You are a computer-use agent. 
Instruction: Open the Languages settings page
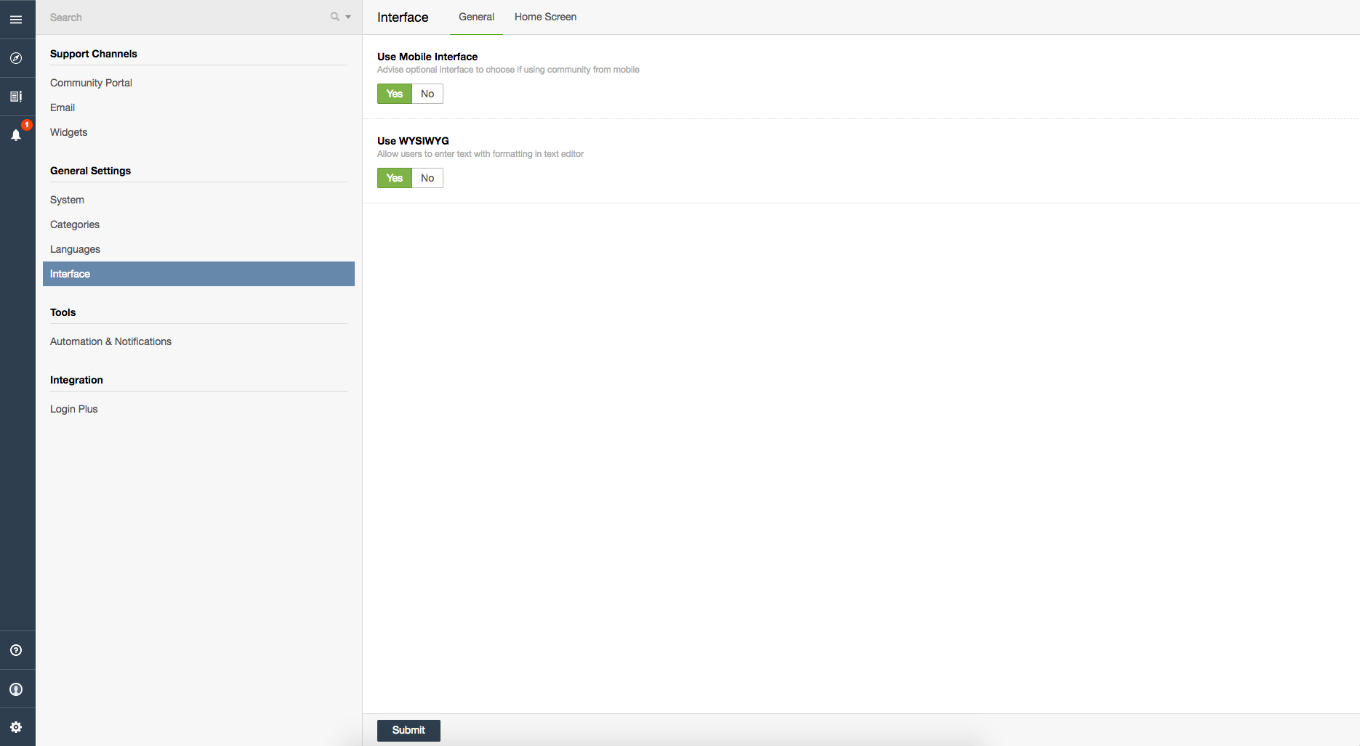point(75,249)
